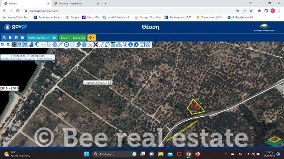The width and height of the screenshot is (284, 159).
Task: Bookmark this page with the star
Action: (x=251, y=11)
